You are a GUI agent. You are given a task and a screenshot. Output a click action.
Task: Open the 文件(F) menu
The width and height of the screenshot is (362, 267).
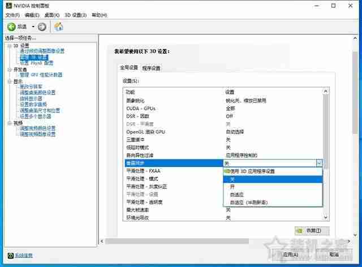point(12,15)
